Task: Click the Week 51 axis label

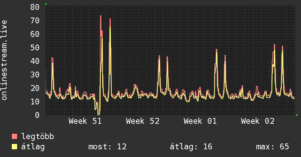Action: [x=85, y=121]
